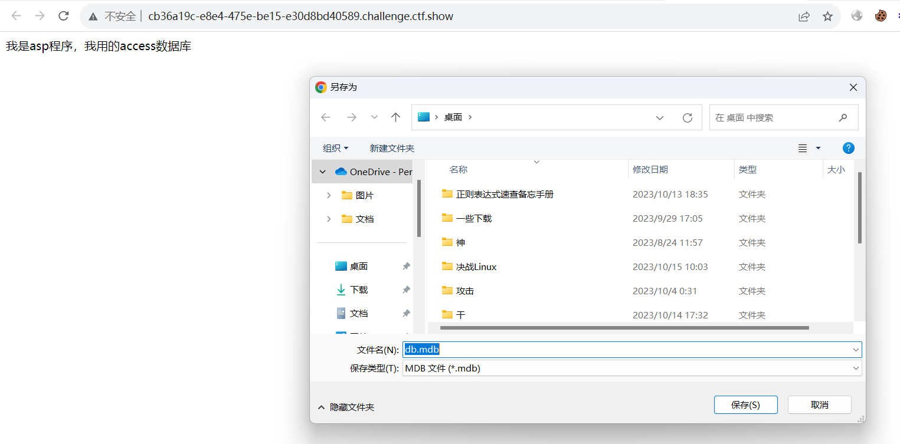Click date 2023/10/15 10:03 cell
This screenshot has height=444, width=900.
click(x=670, y=267)
